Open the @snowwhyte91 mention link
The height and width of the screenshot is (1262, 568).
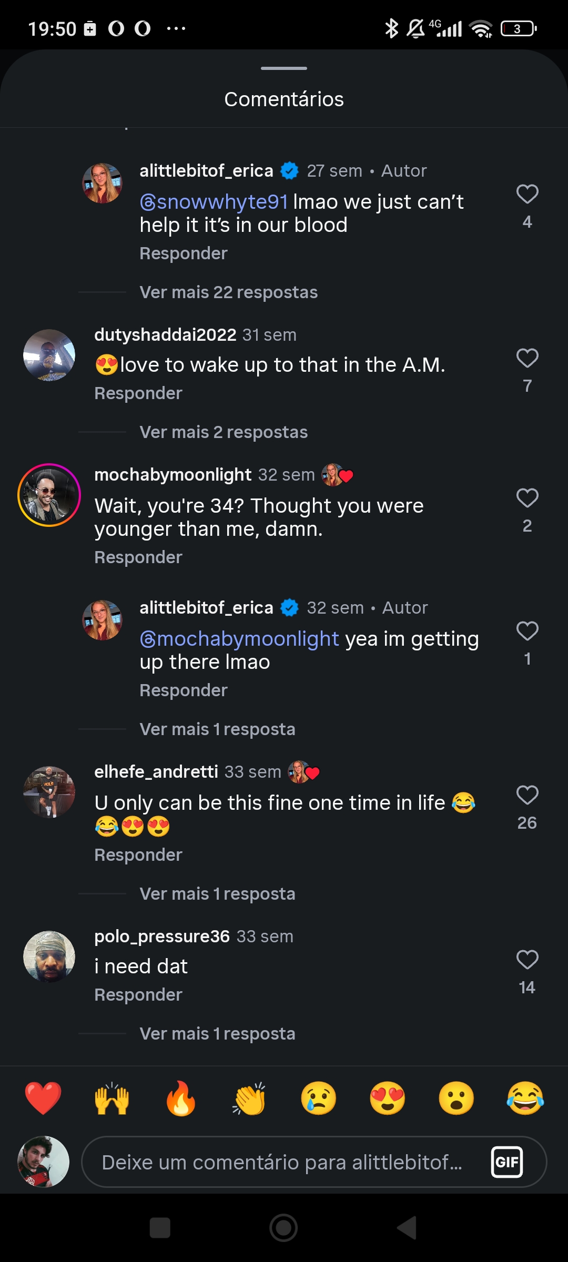(214, 202)
